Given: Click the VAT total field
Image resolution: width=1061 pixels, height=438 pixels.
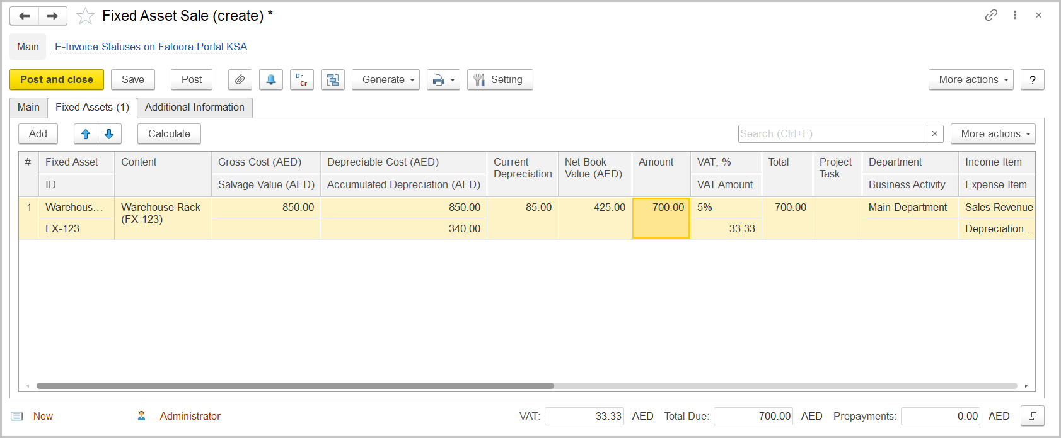Looking at the screenshot, I should click(584, 416).
